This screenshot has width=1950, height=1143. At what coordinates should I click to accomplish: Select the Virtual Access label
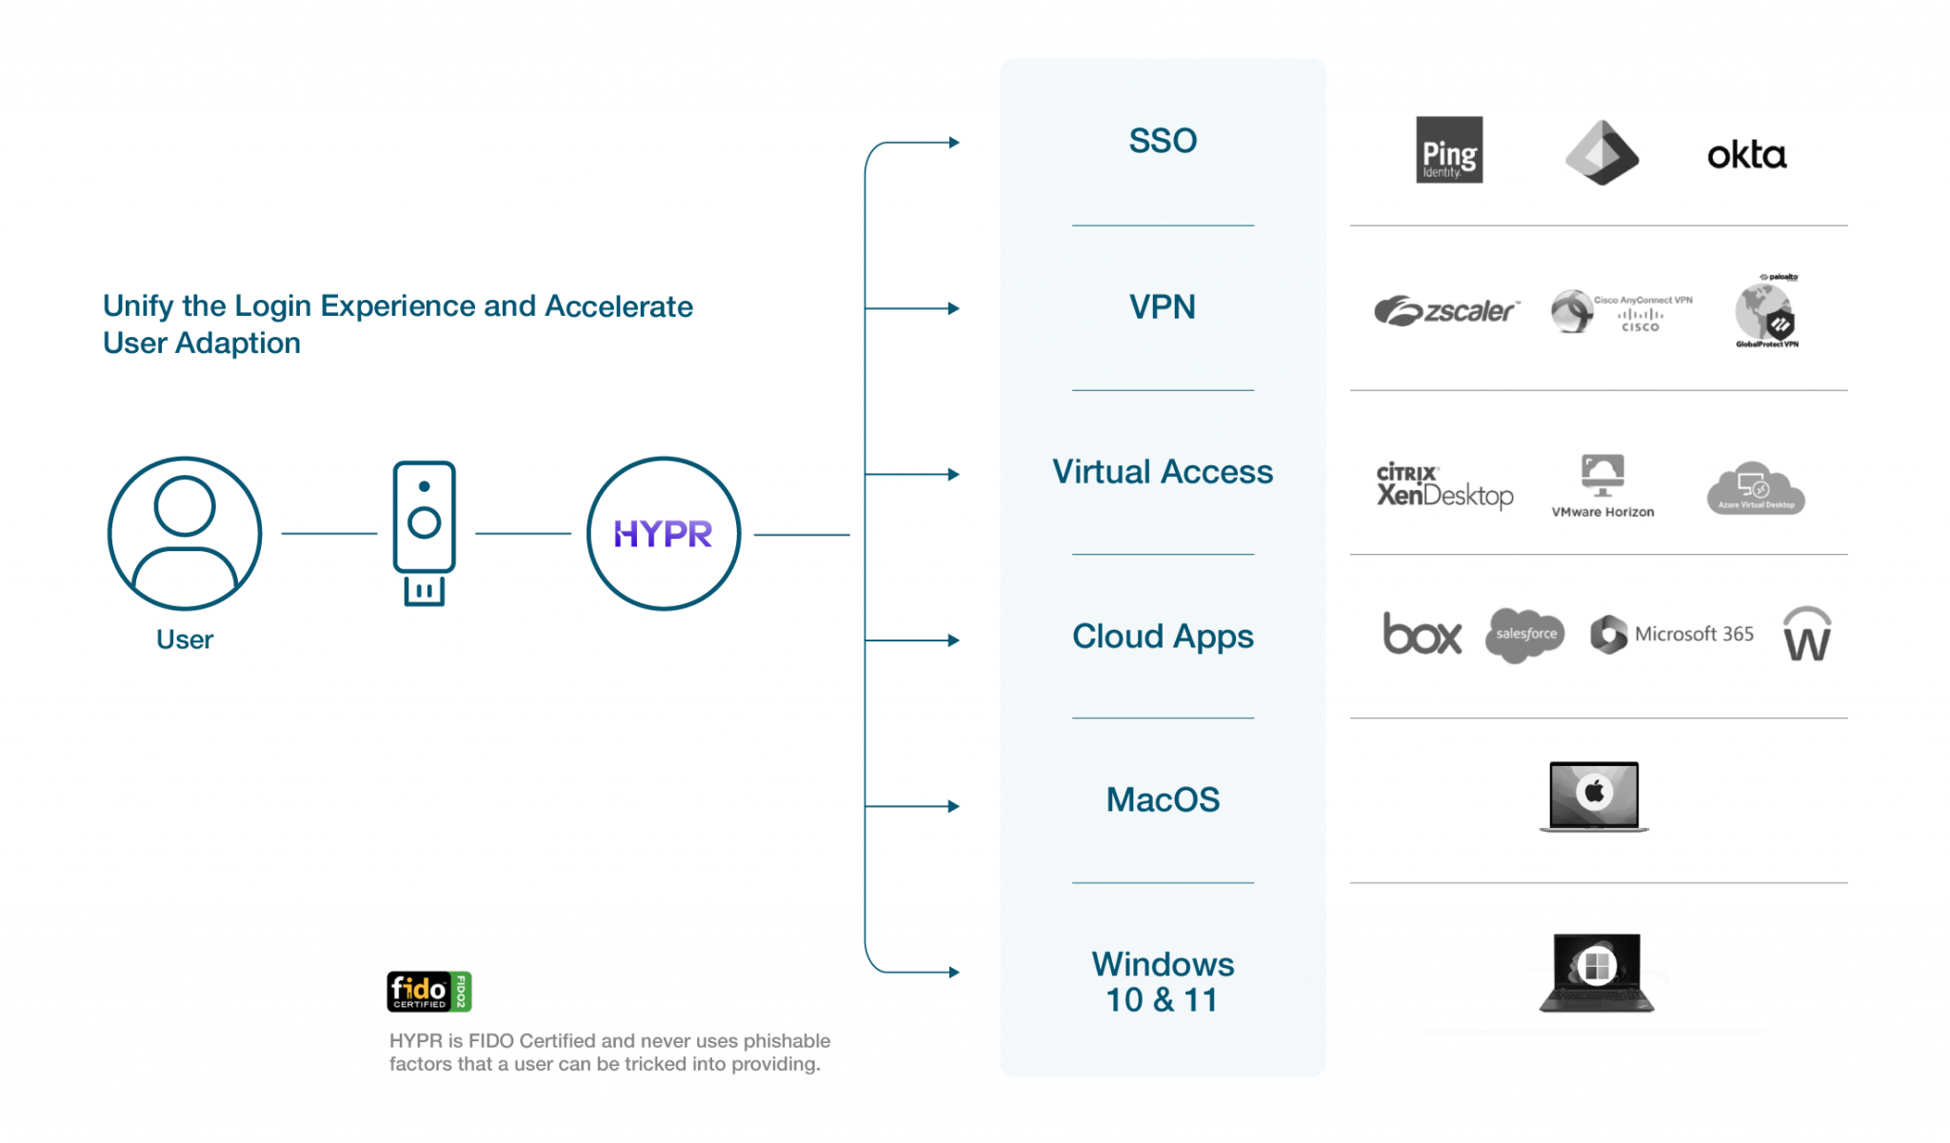click(x=1163, y=472)
